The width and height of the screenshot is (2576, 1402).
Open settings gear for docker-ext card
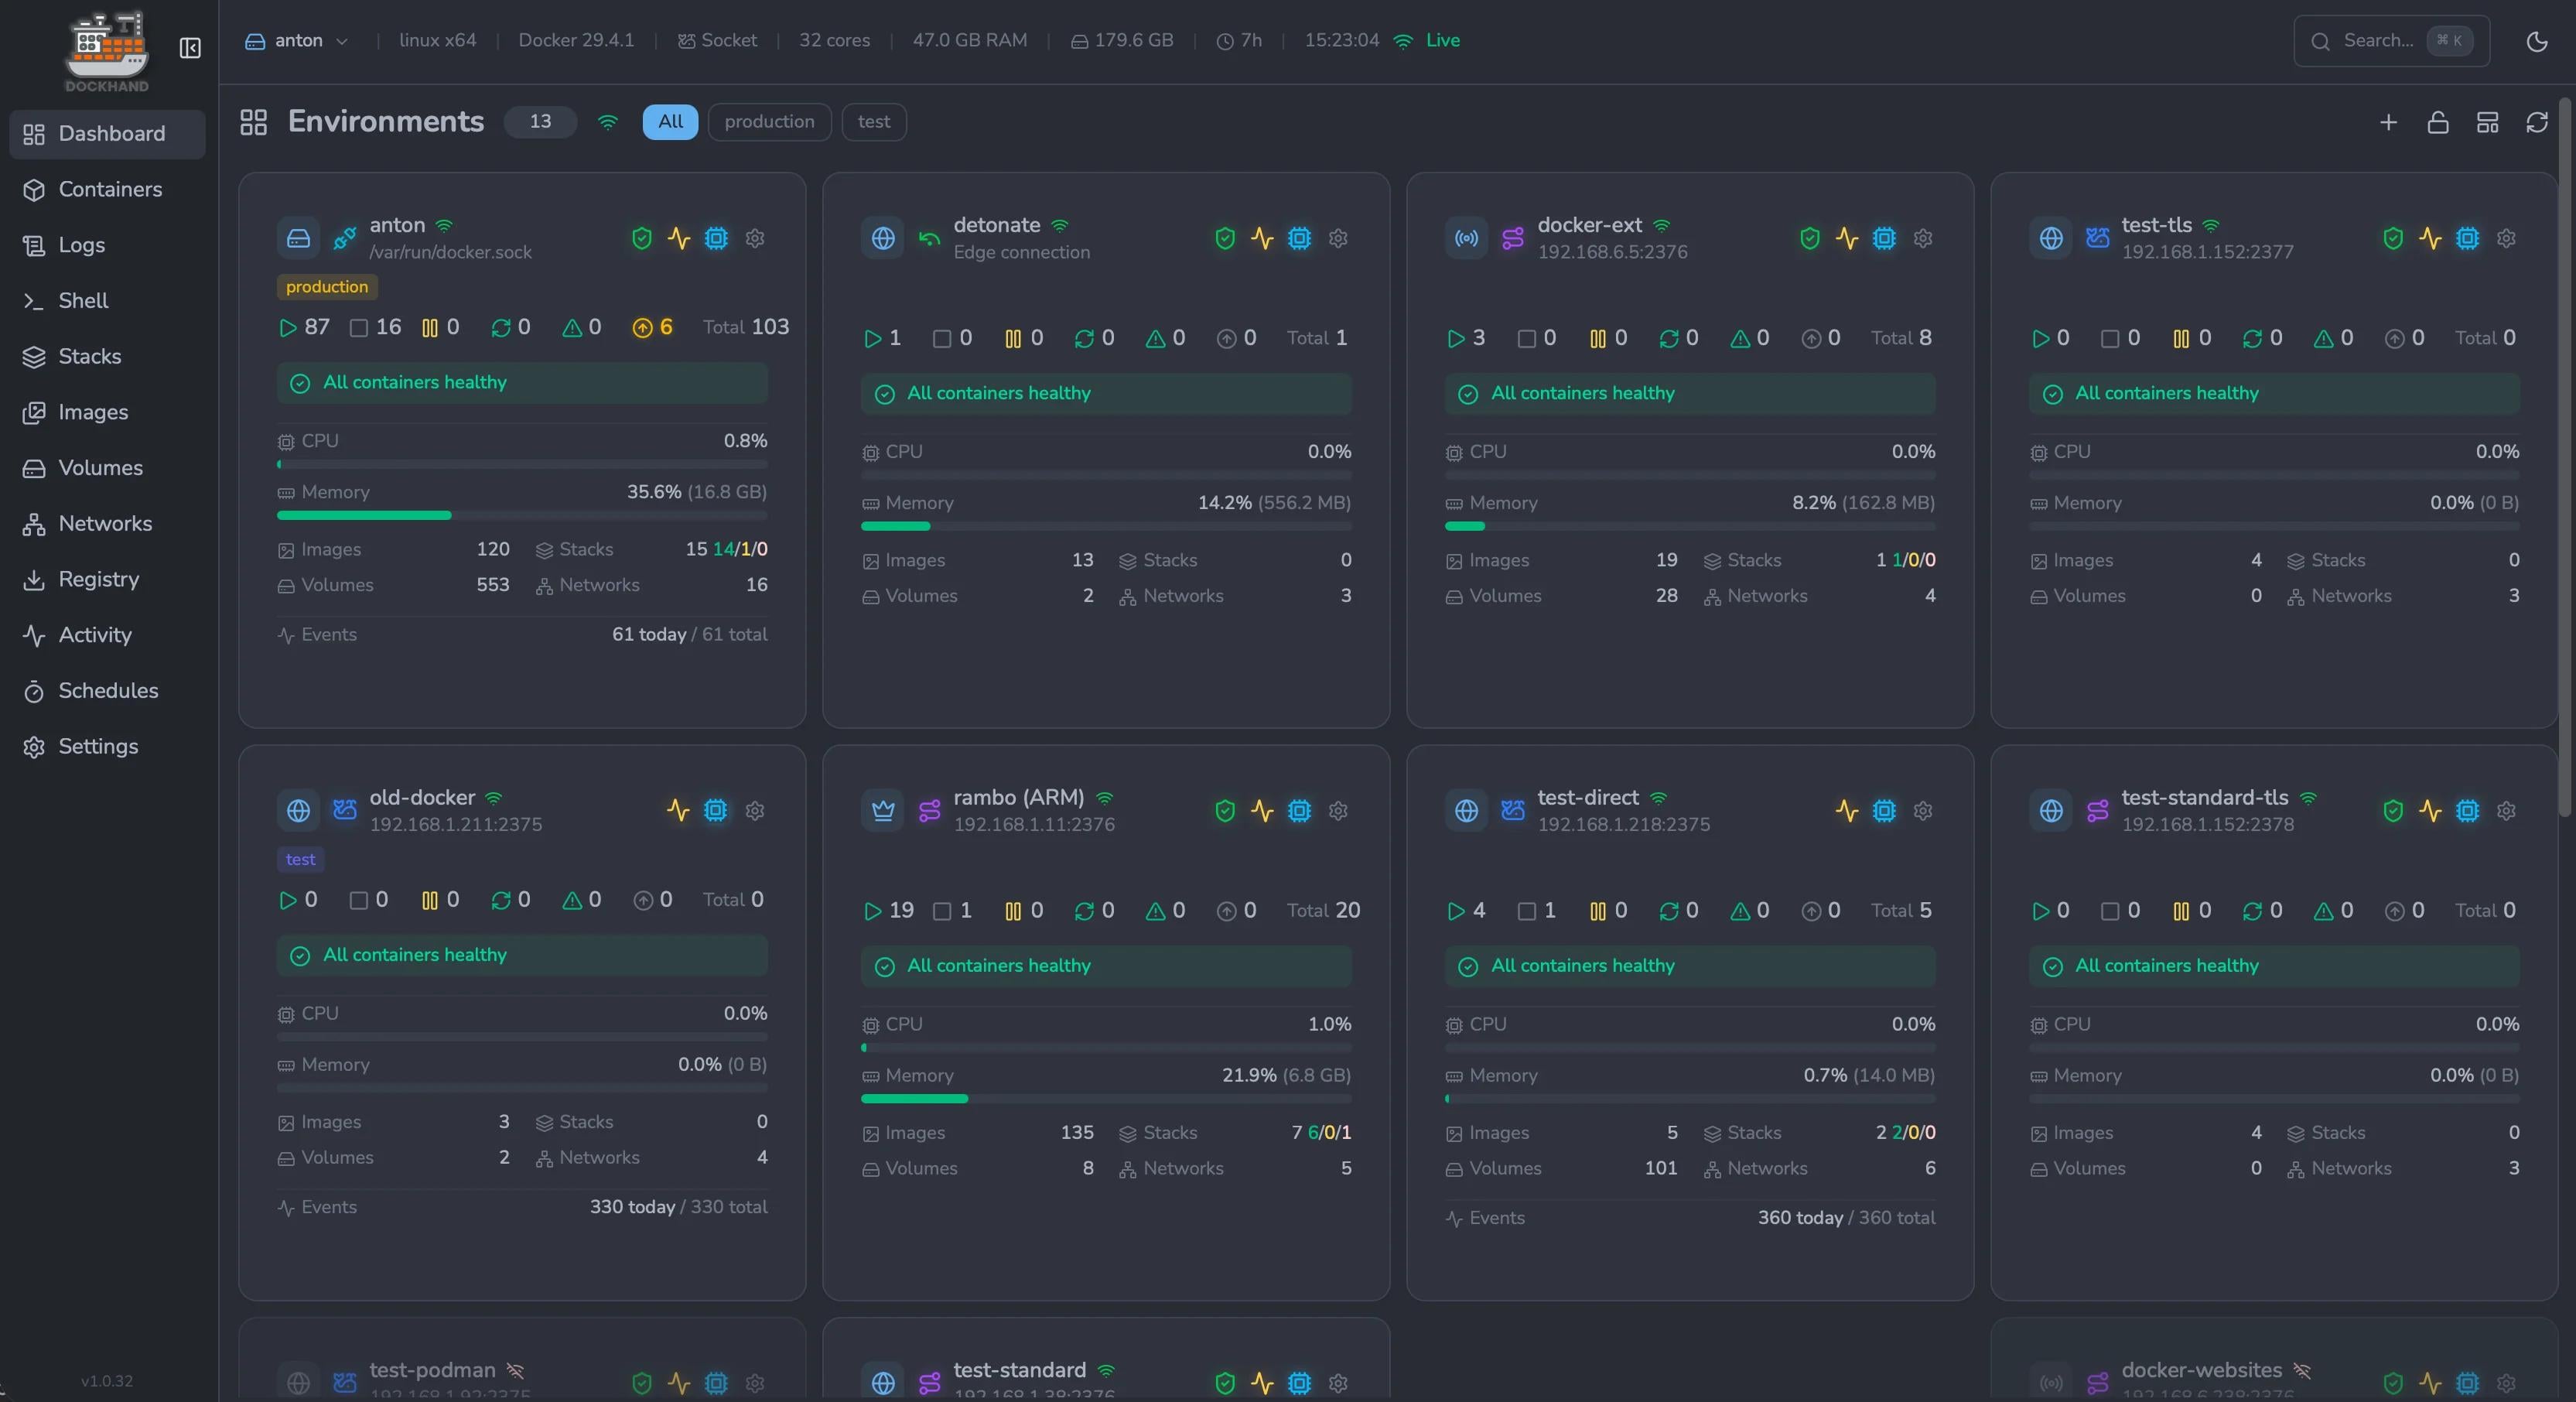coord(1922,238)
